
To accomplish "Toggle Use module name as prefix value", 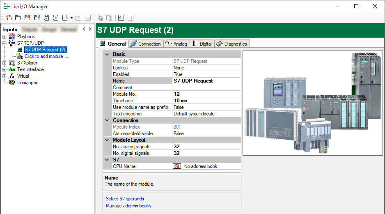I will pyautogui.click(x=206, y=107).
